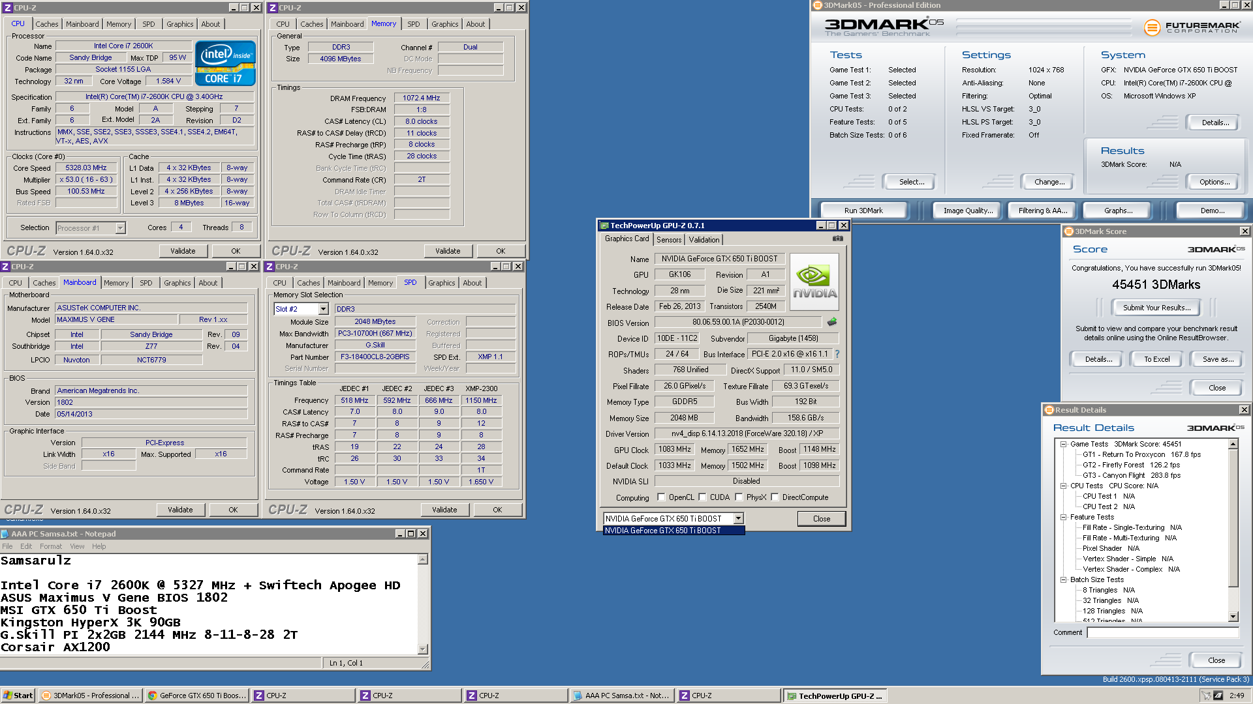Open Format menu in Notepad
Viewport: 1253px width, 704px height.
coord(51,546)
